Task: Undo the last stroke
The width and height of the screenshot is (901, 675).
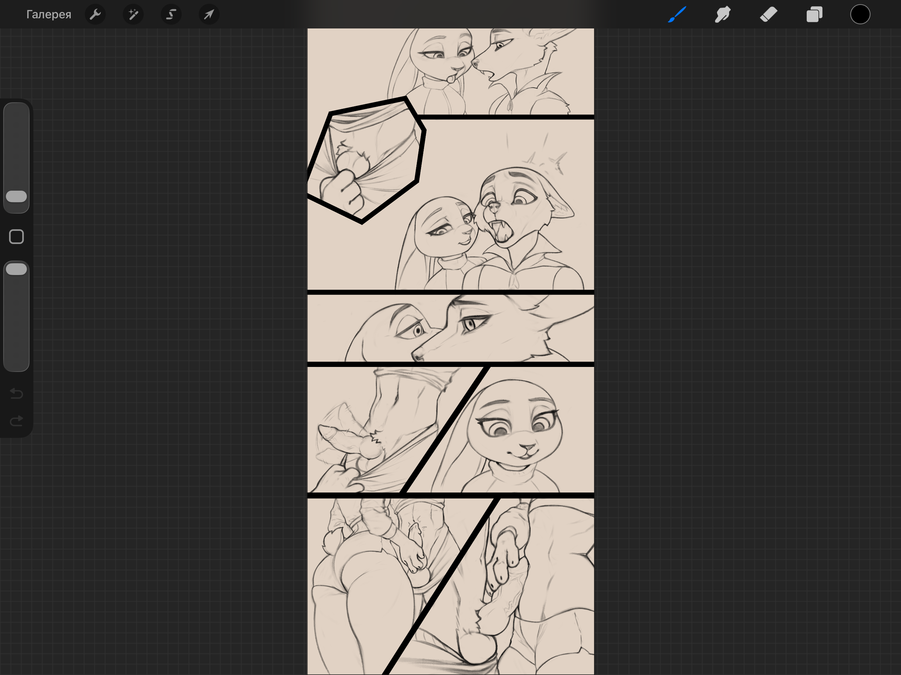Action: click(16, 393)
